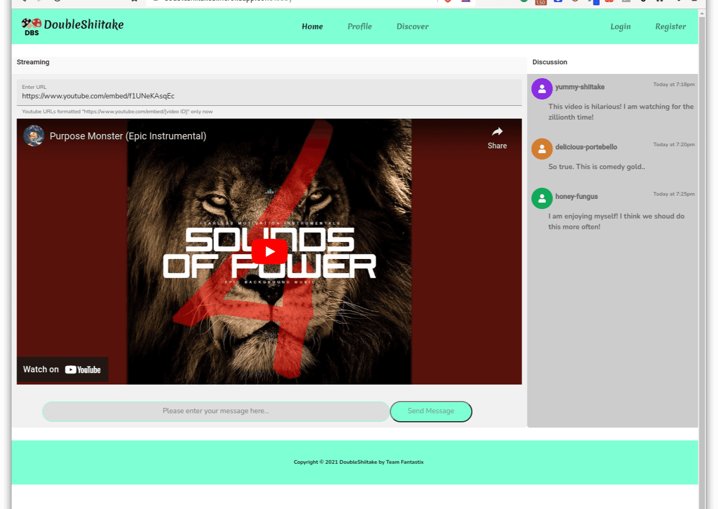
Task: Click the 'Today at 7:18pm' timestamp
Action: click(674, 85)
